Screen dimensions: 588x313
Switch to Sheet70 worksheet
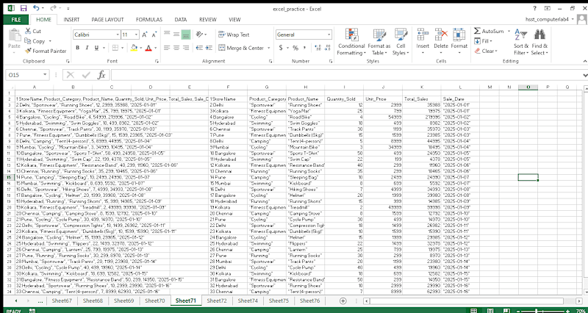154,301
